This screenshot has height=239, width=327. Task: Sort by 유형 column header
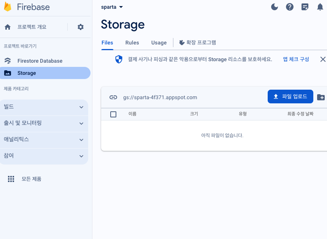[243, 114]
